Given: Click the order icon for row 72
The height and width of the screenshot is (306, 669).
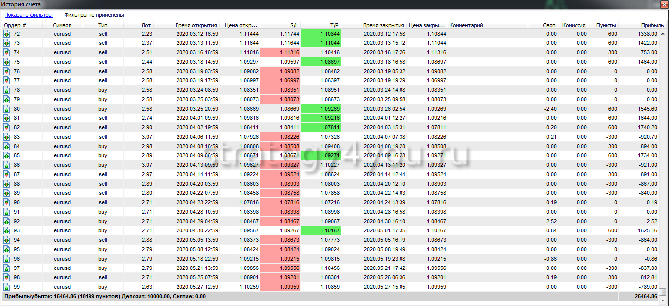Looking at the screenshot, I should pyautogui.click(x=7, y=34).
